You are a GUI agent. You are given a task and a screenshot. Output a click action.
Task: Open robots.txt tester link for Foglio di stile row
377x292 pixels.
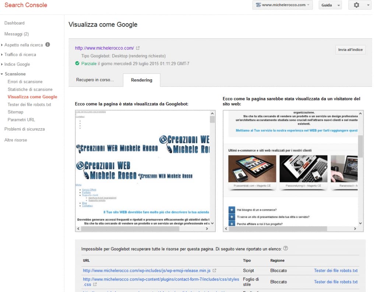point(336,282)
